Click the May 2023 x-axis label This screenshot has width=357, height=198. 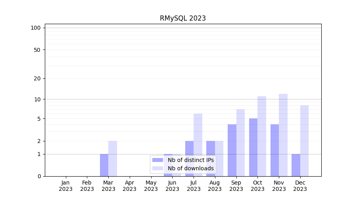click(x=151, y=186)
